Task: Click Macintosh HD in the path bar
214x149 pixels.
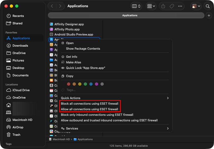Action: 61,139
